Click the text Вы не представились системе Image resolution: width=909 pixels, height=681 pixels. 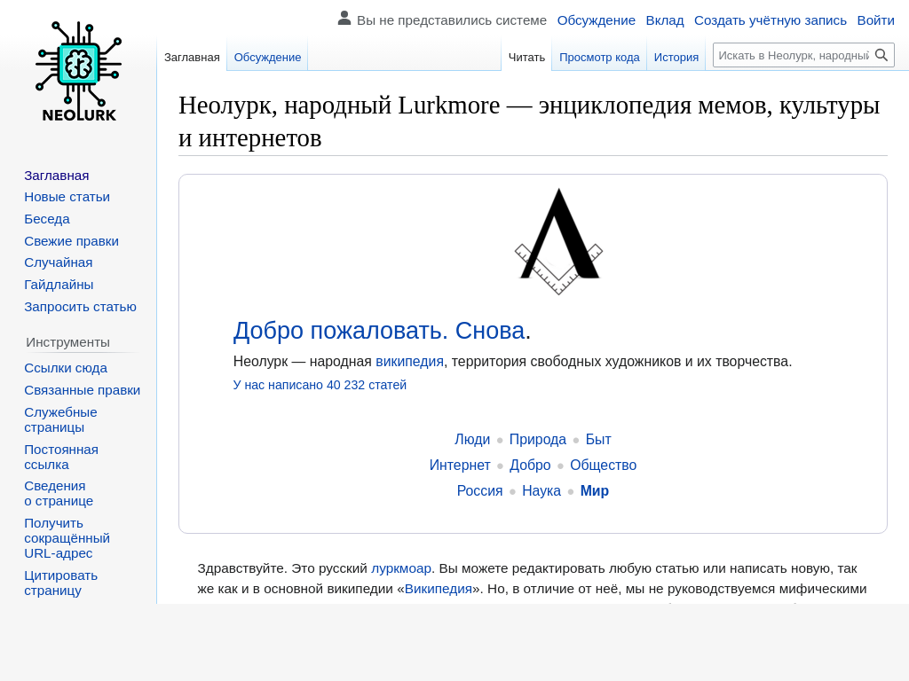point(452,20)
